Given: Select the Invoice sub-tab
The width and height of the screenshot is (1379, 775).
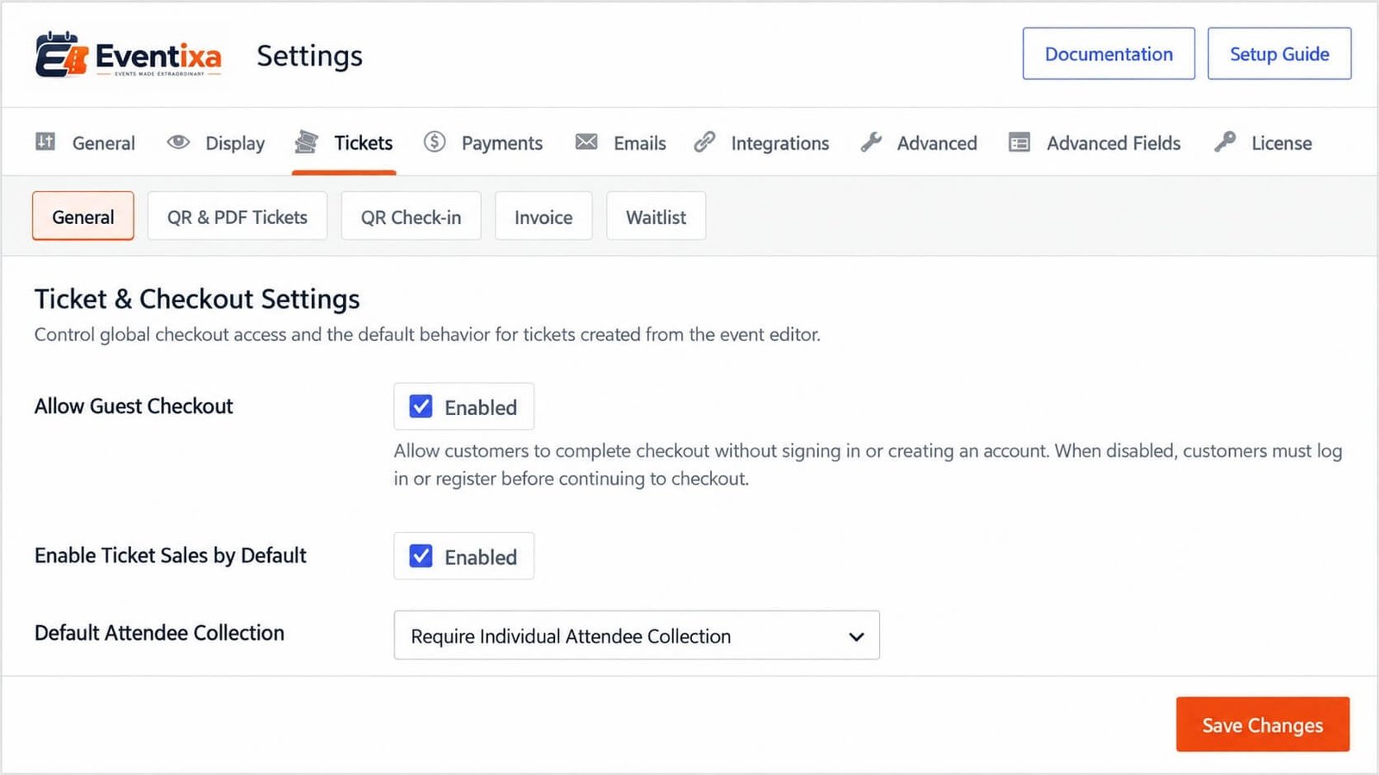Looking at the screenshot, I should tap(543, 217).
